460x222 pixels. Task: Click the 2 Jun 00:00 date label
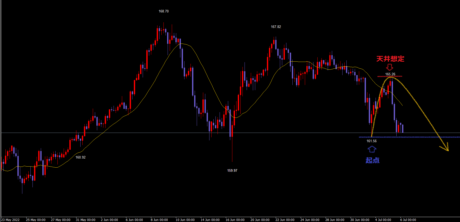(x=109, y=220)
